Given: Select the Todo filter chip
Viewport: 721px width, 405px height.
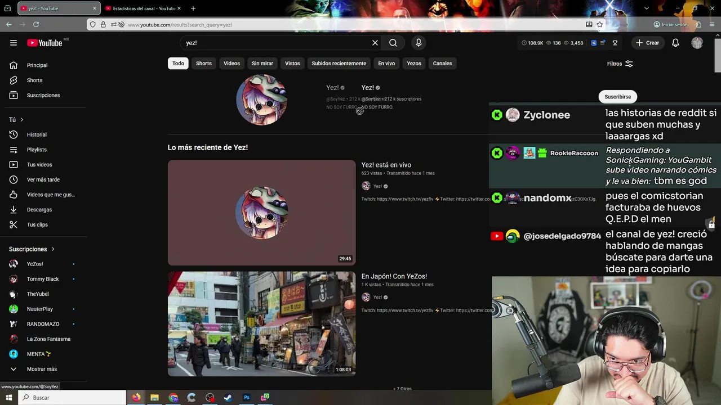Looking at the screenshot, I should click(178, 64).
